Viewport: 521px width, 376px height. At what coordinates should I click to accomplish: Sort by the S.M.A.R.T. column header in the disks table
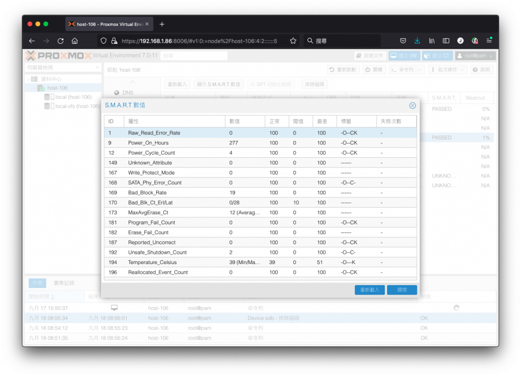[x=444, y=98]
